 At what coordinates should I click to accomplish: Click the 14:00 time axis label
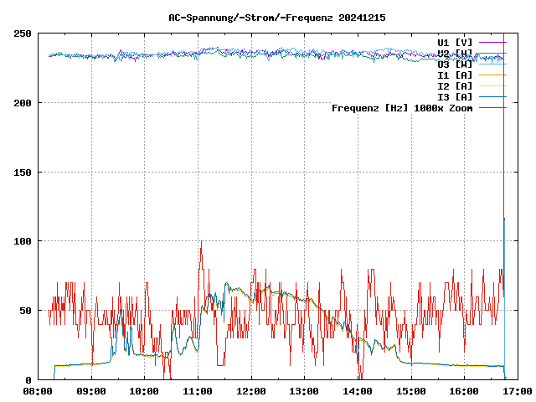[x=358, y=391]
